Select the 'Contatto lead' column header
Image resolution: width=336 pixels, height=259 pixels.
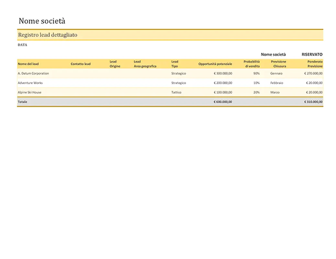point(81,64)
